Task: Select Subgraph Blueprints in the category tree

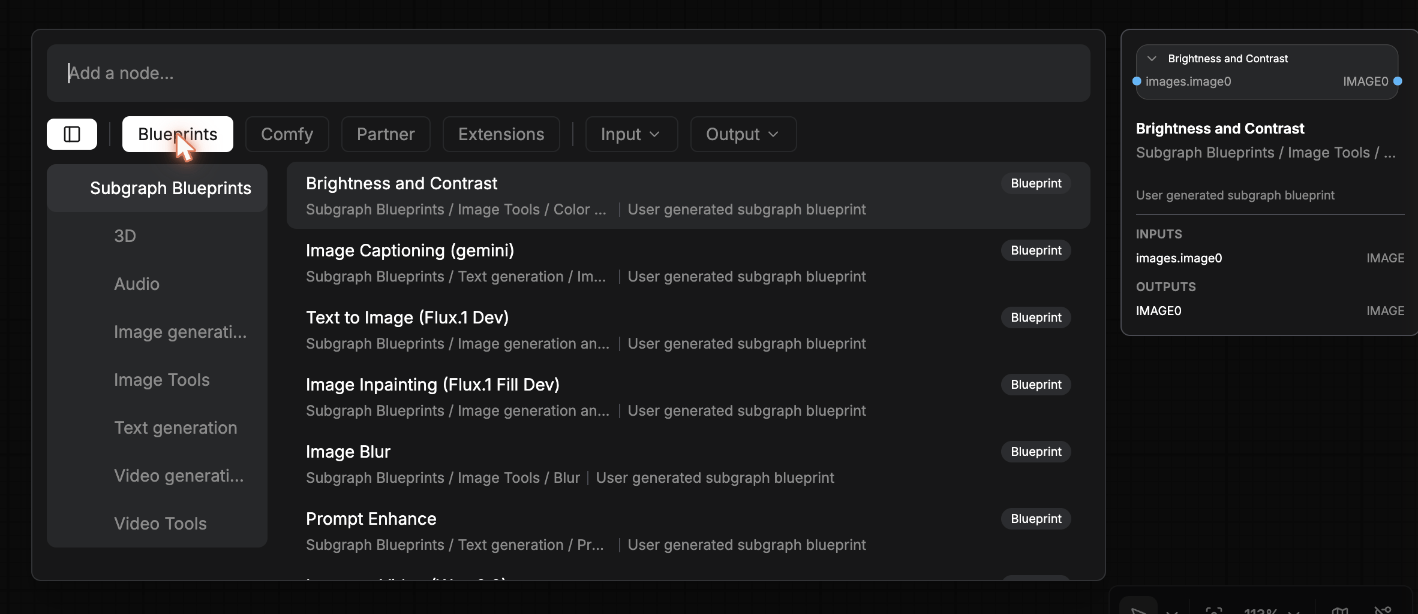Action: (x=157, y=188)
